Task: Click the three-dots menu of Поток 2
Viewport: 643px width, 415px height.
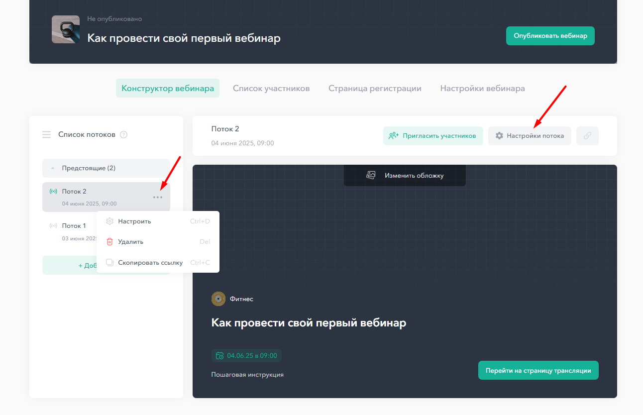Action: click(x=158, y=197)
